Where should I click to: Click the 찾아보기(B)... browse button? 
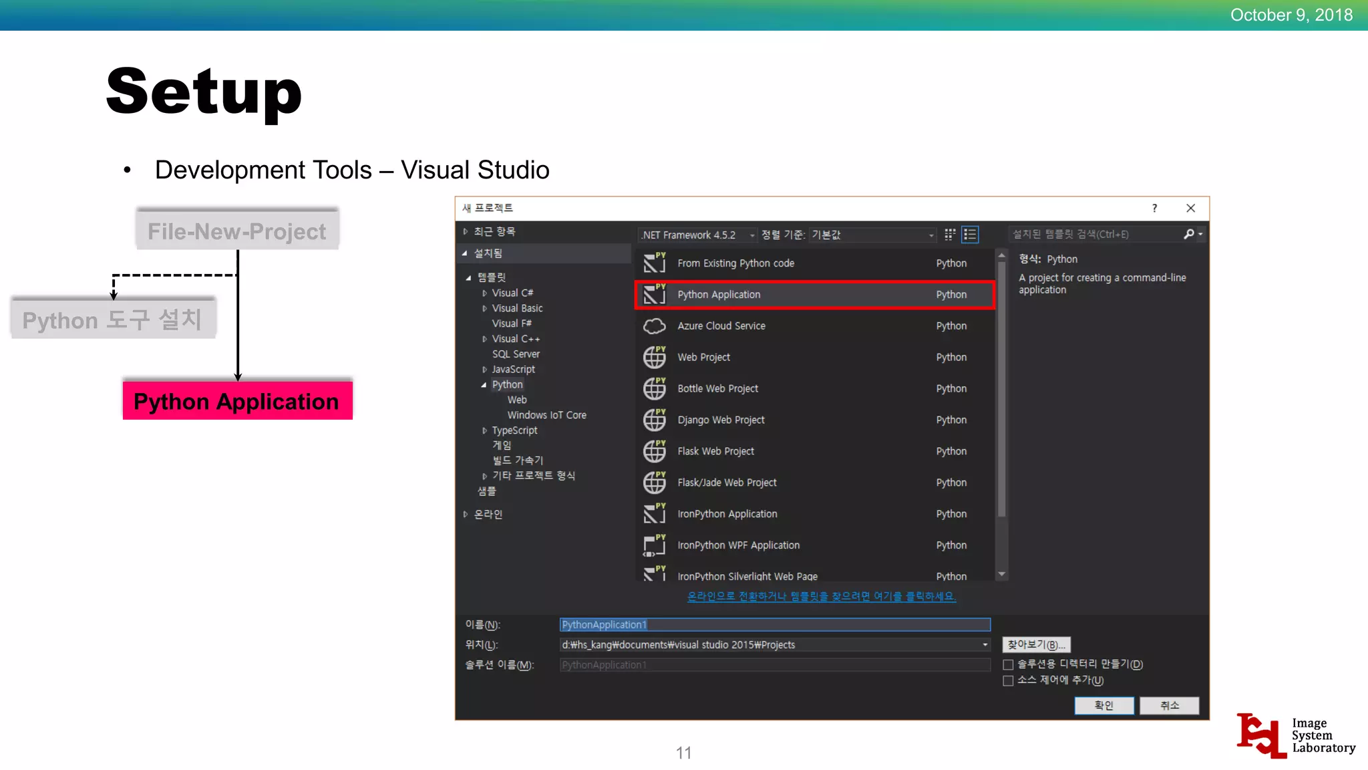tap(1036, 644)
